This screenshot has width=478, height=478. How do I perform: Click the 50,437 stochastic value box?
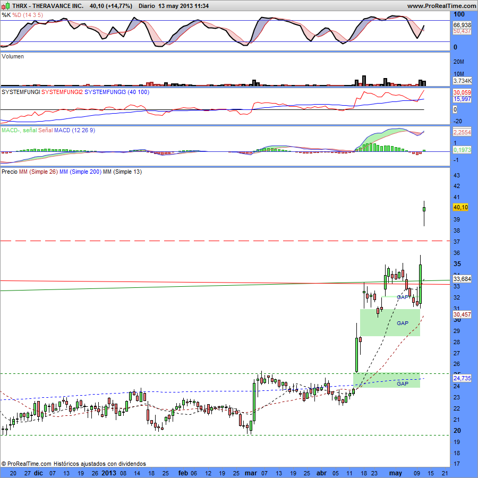pos(462,31)
